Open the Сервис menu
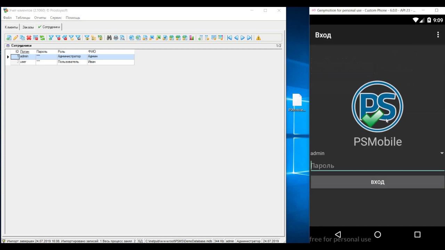 coord(56,18)
